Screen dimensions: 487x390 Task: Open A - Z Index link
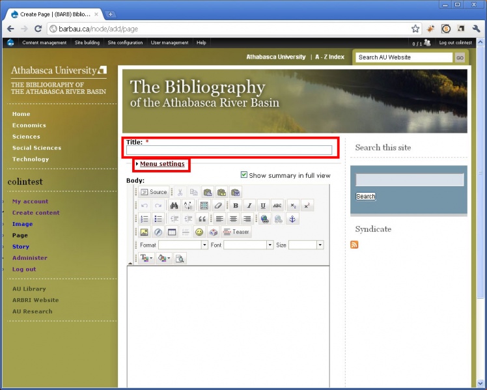pos(329,57)
